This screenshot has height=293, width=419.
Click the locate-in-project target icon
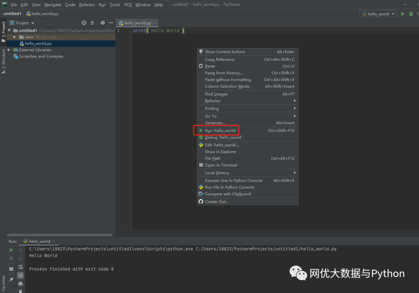pos(84,23)
